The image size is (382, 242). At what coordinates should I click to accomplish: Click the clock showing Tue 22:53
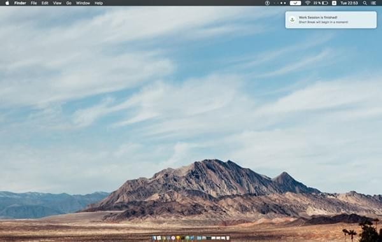pos(349,3)
